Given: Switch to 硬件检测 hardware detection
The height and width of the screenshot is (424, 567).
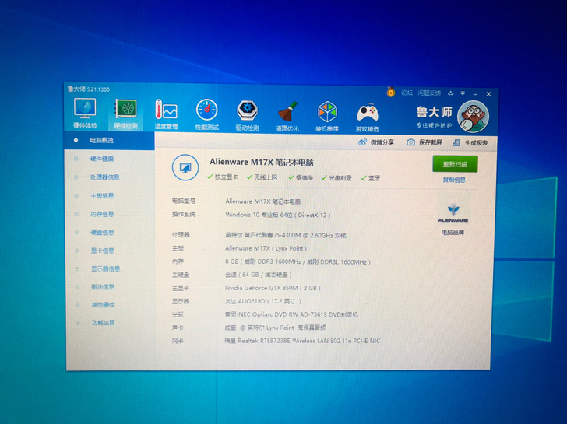Looking at the screenshot, I should pyautogui.click(x=125, y=114).
